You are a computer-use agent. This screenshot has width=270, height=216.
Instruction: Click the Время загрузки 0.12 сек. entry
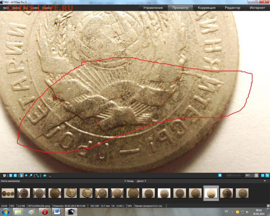tap(149, 206)
